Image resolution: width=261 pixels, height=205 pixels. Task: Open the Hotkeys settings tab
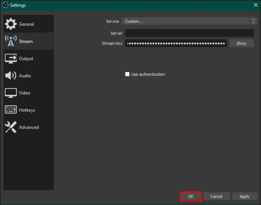coord(28,110)
